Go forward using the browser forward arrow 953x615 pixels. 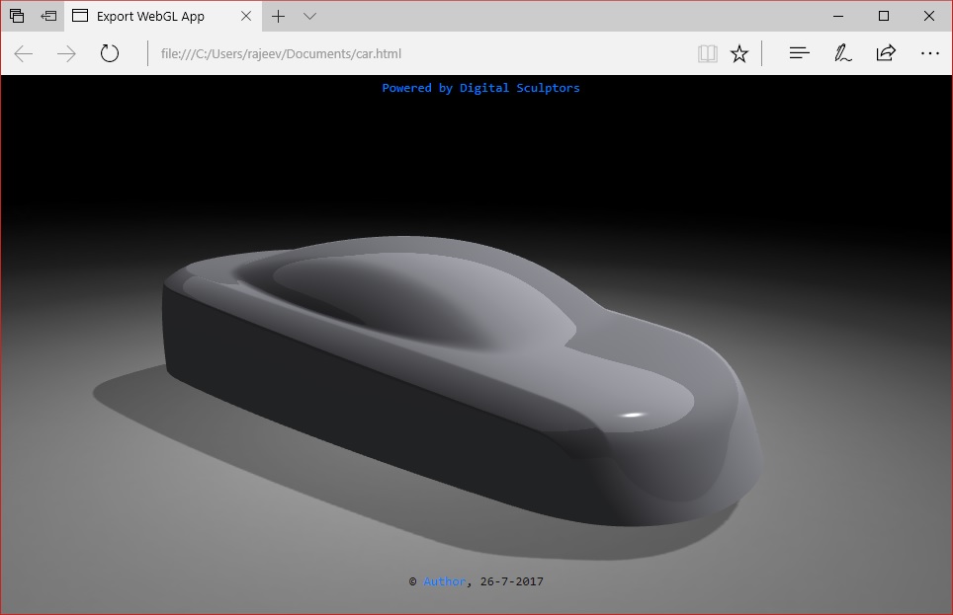click(x=66, y=54)
